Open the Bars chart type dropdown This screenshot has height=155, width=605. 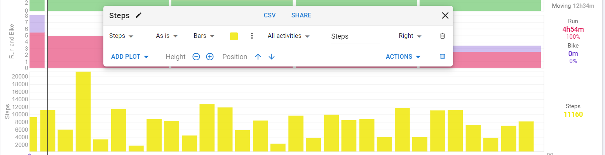pos(204,36)
